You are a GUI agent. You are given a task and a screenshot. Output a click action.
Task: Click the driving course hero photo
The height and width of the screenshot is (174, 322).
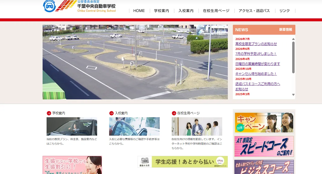click(135, 62)
